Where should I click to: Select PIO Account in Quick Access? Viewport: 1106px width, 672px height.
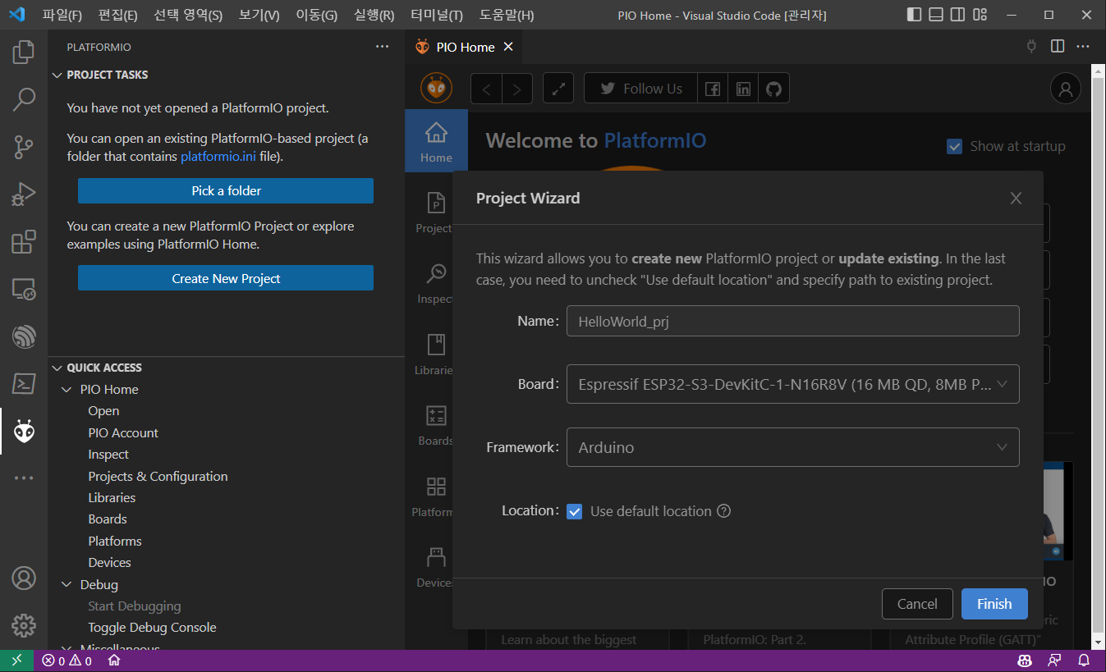coord(123,432)
